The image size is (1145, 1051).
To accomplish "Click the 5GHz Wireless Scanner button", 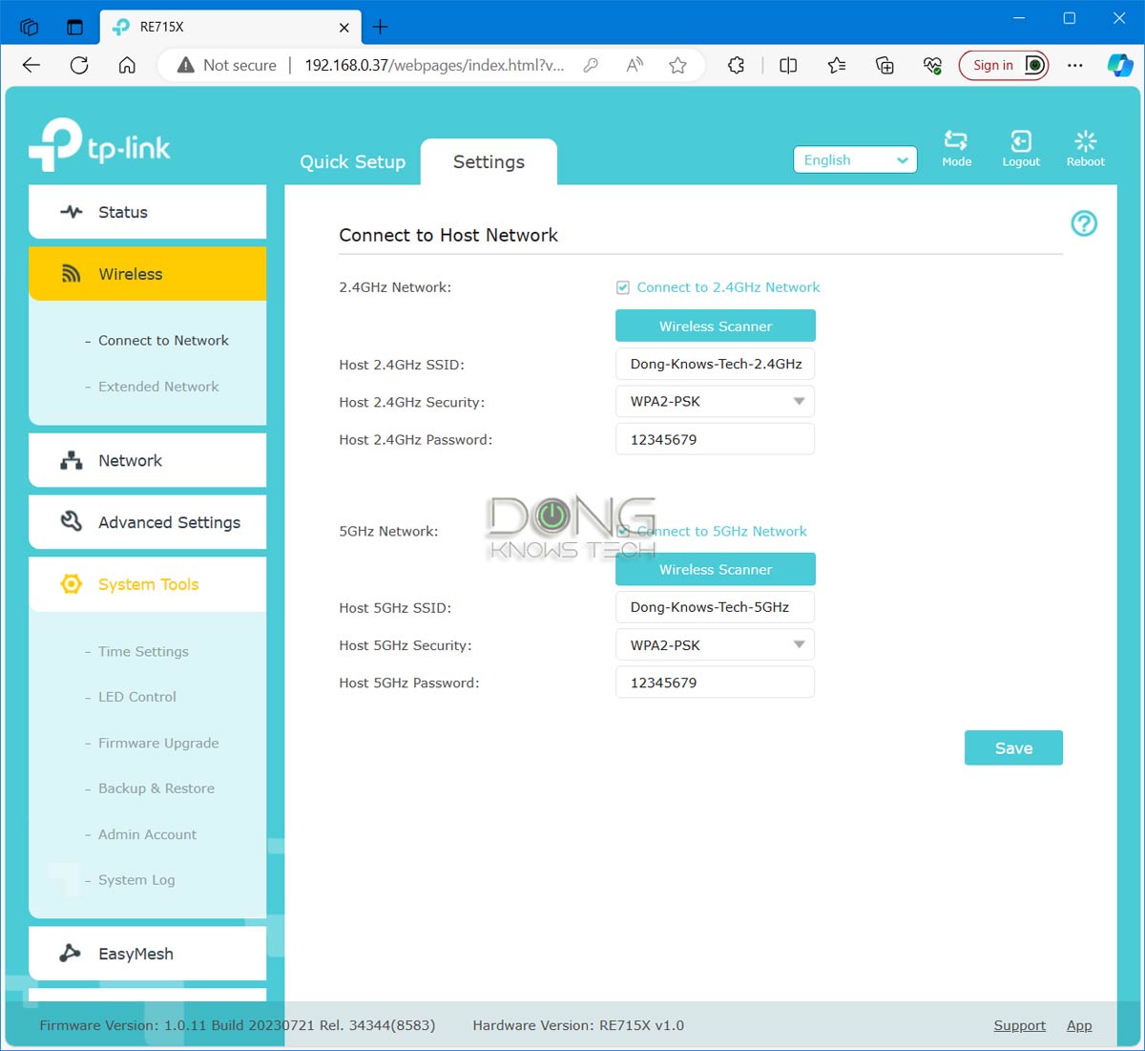I will 716,570.
